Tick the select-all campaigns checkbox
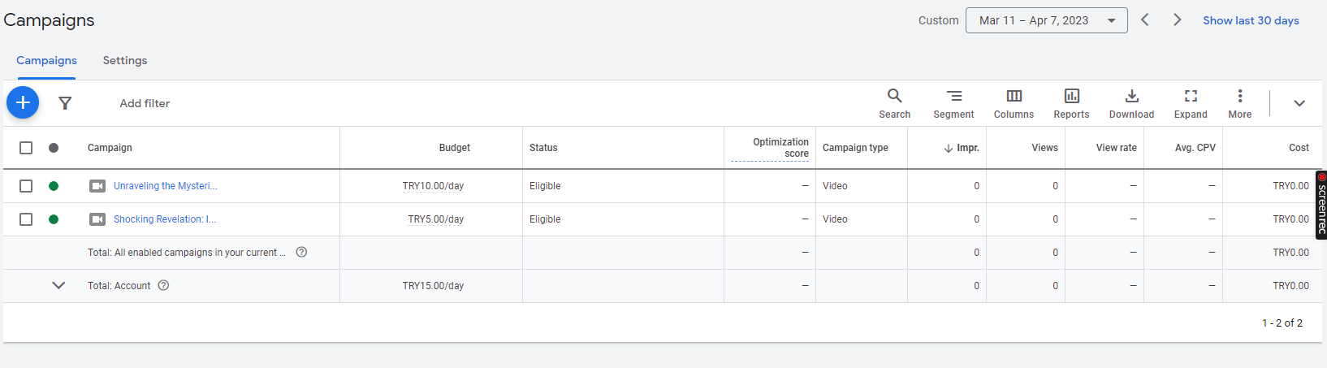This screenshot has height=368, width=1327. point(26,148)
